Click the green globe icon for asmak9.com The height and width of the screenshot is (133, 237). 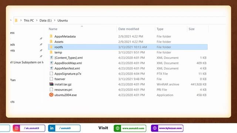click(117, 128)
